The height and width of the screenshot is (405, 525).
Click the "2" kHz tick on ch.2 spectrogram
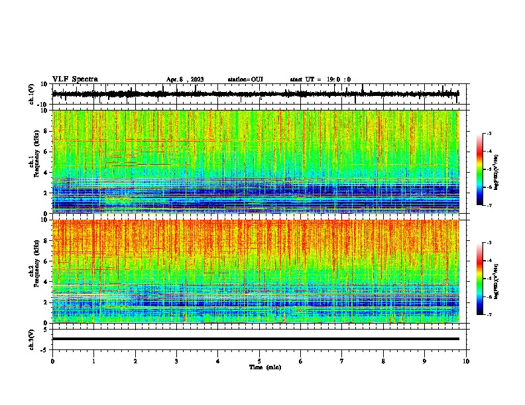(46, 302)
